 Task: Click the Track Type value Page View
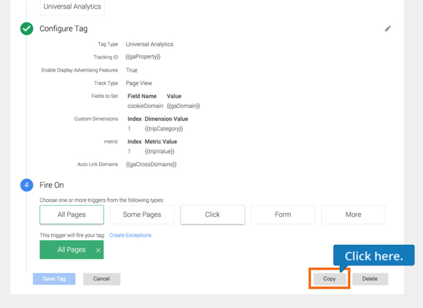coord(139,83)
